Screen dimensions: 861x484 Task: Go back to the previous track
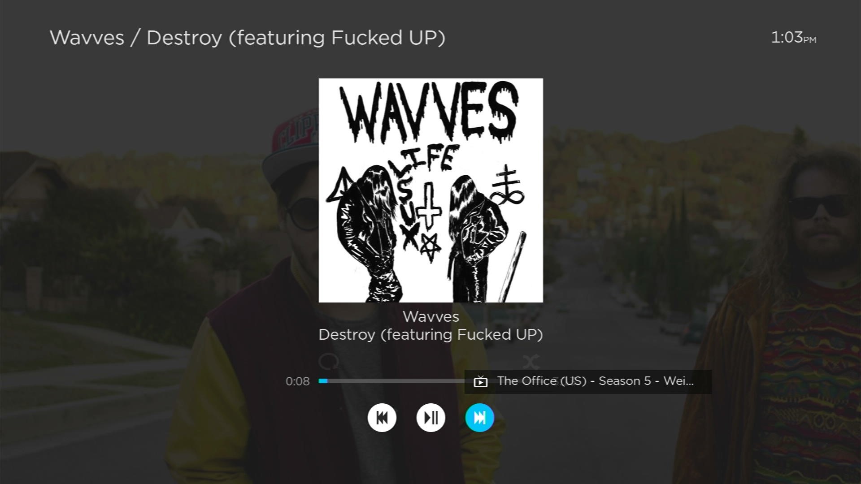[382, 418]
